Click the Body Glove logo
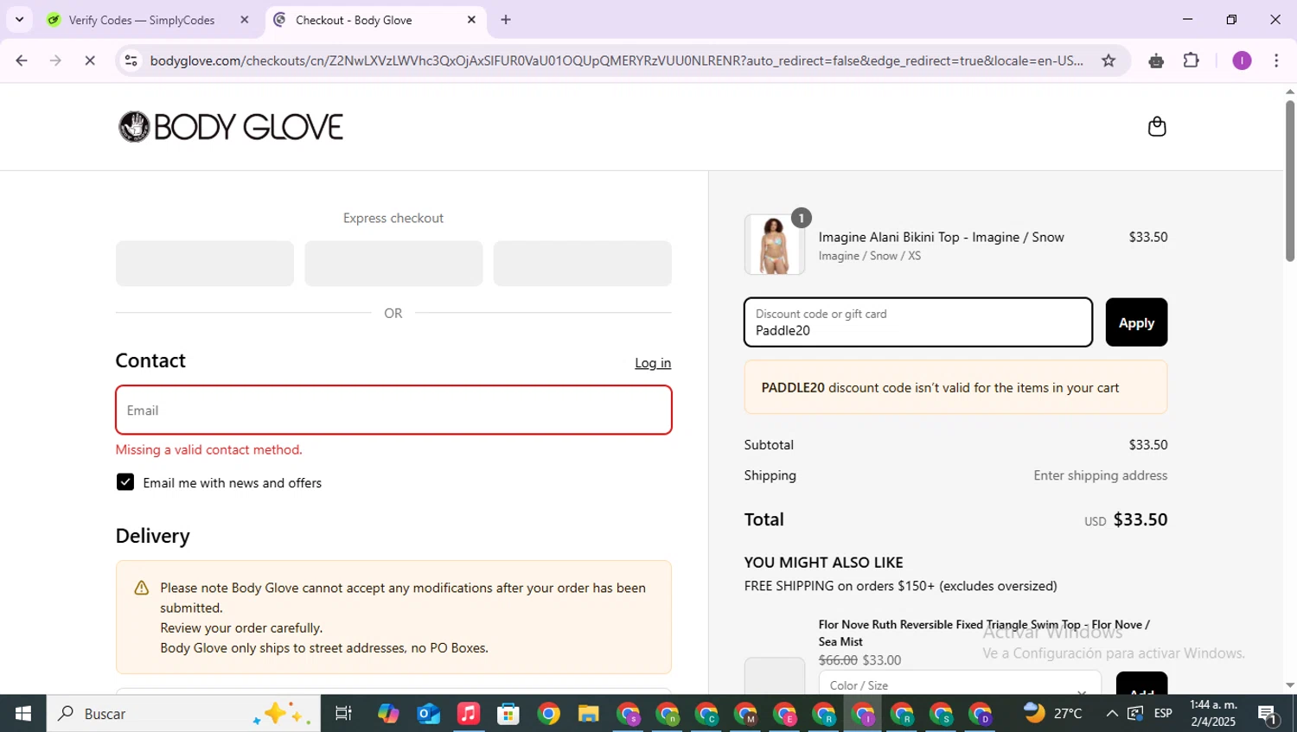This screenshot has width=1297, height=732. pos(230,127)
